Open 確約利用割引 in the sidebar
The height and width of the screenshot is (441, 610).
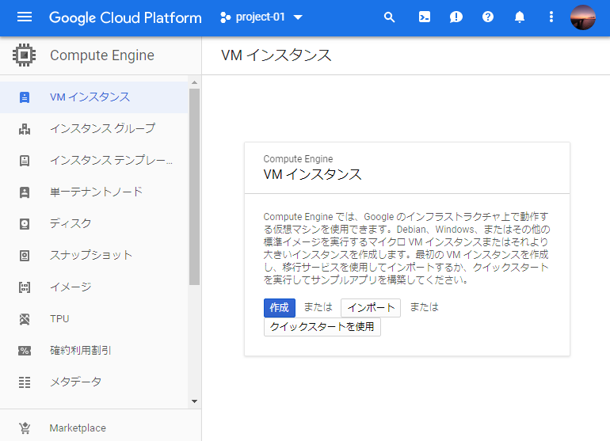pos(93,351)
